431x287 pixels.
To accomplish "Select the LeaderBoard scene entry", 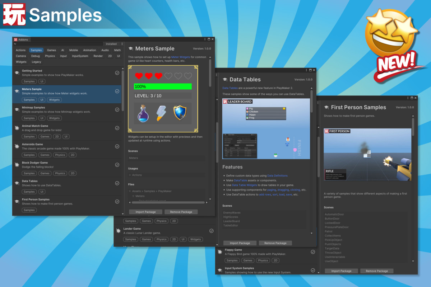I will [x=232, y=221].
